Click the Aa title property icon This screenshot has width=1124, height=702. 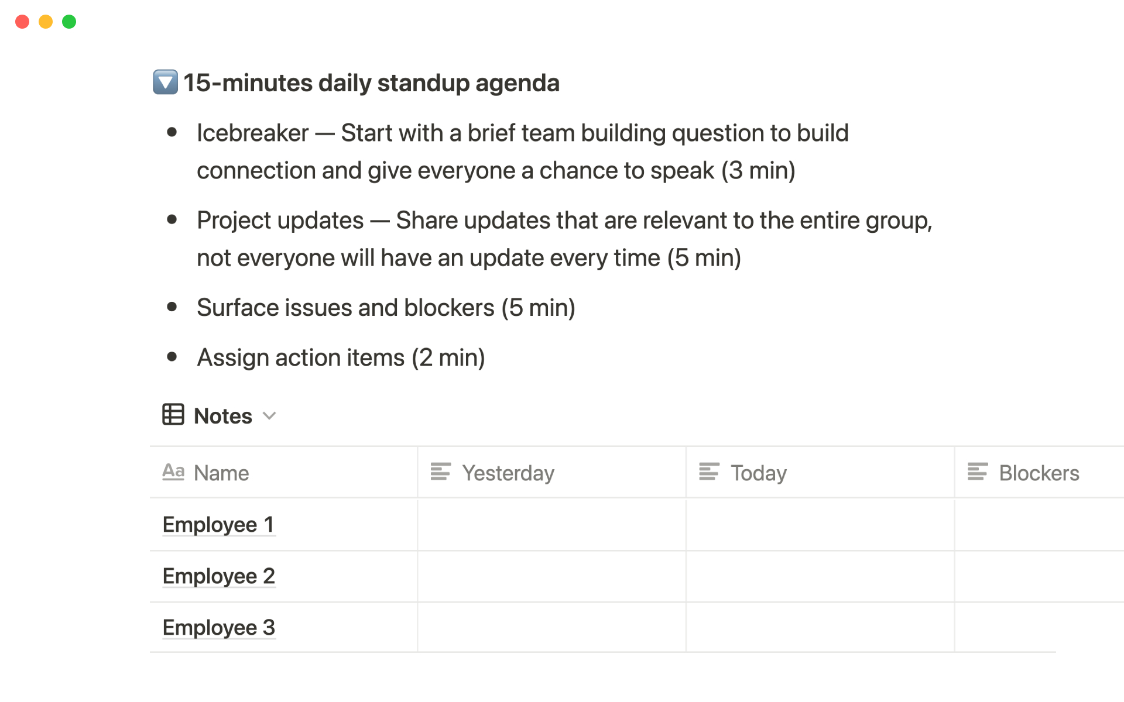(x=173, y=472)
